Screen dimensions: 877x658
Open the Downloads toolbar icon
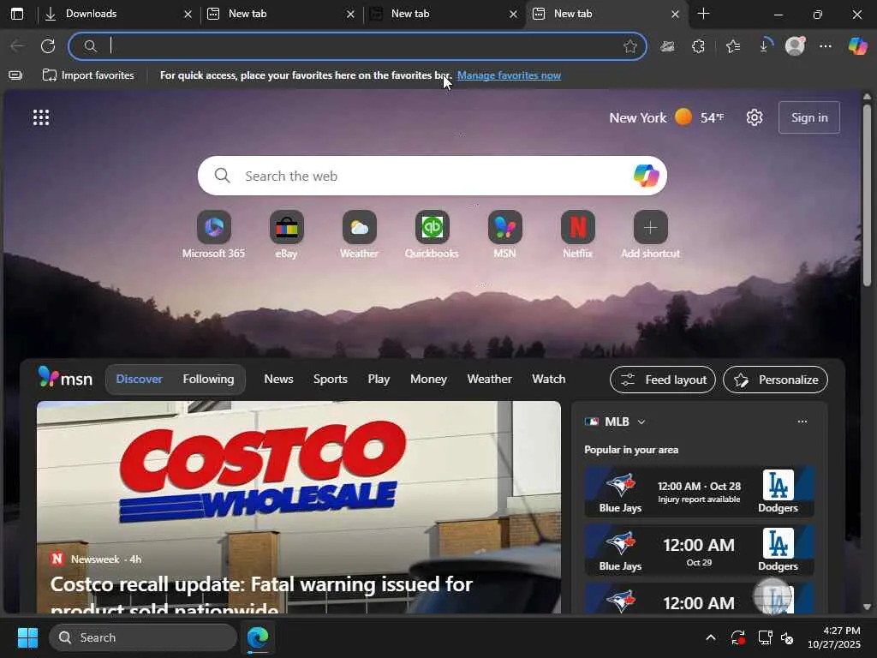tap(765, 46)
